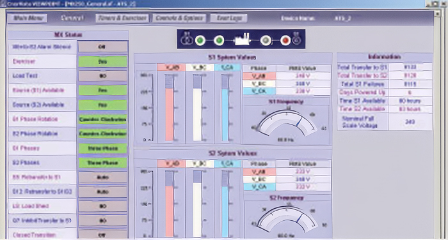The height and width of the screenshot is (240, 448).
Task: Click V_AB RMS voltage value in S2 table
Action: coord(303,172)
